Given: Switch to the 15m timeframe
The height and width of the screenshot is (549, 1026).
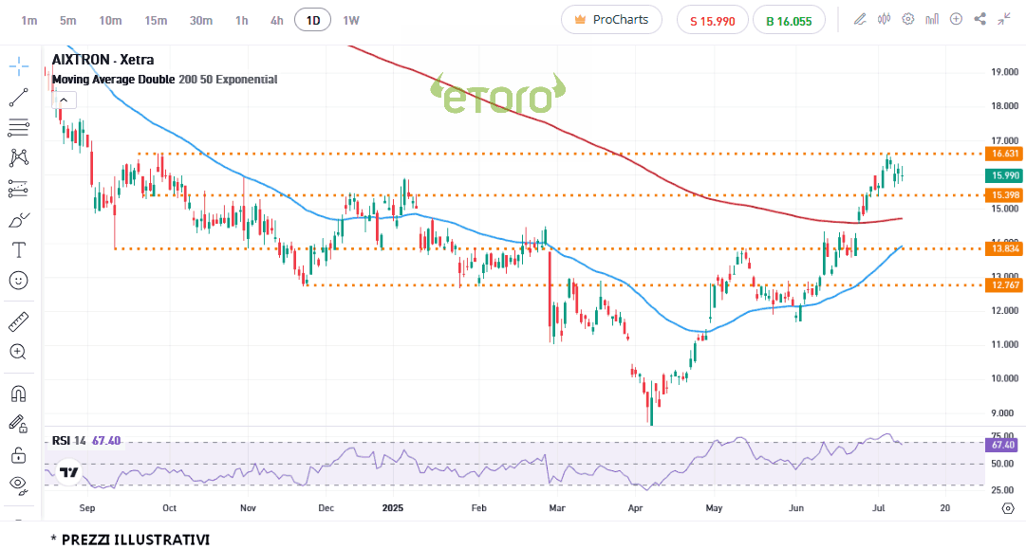Looking at the screenshot, I should coord(156,20).
